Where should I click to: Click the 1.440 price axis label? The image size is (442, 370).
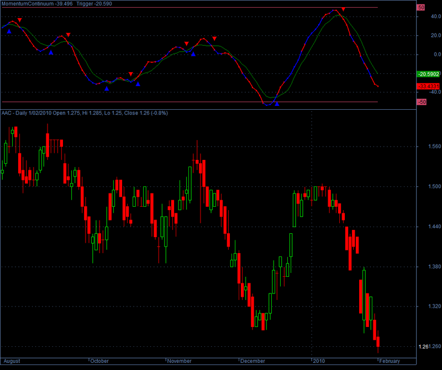click(x=435, y=226)
